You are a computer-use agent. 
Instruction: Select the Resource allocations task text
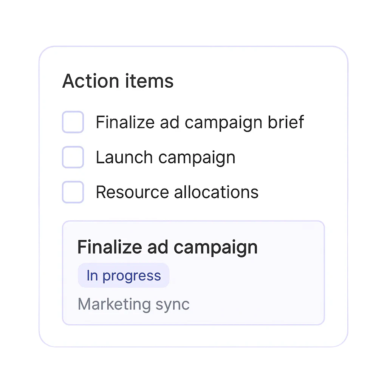[177, 192]
